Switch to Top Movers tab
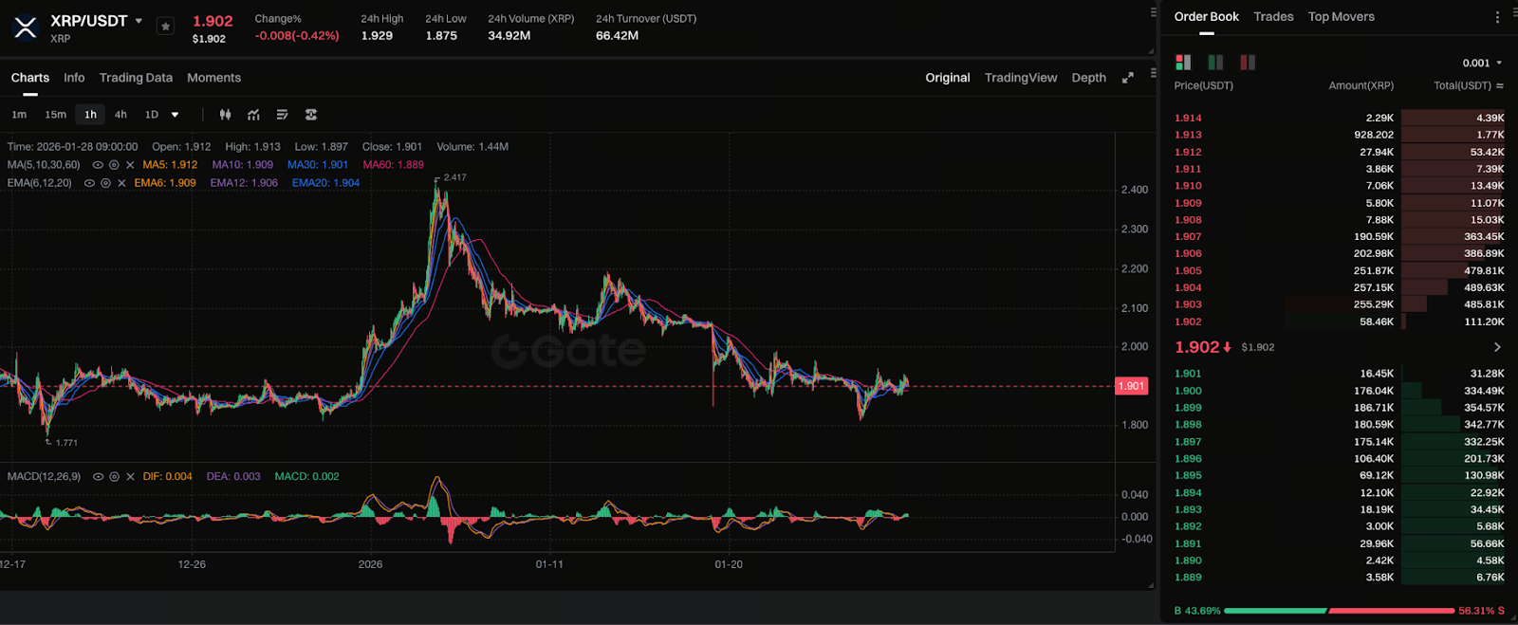1518x625 pixels. [x=1341, y=17]
